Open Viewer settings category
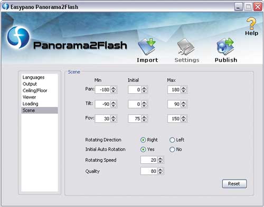Screen dimensions: 264x207 [40, 97]
